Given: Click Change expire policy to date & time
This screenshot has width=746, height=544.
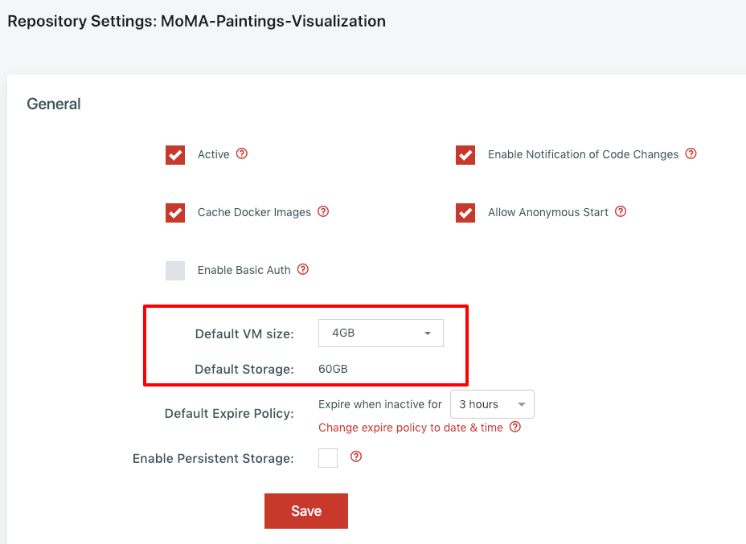Looking at the screenshot, I should click(x=411, y=427).
